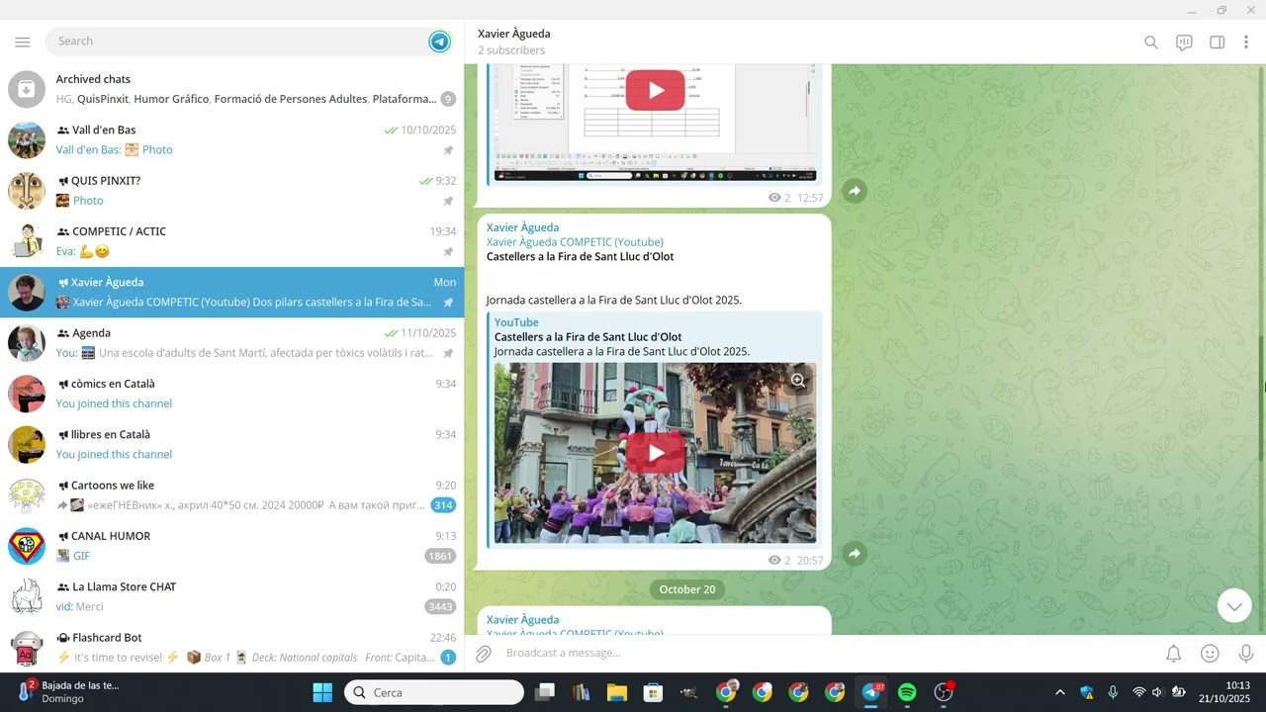The height and width of the screenshot is (712, 1266).
Task: Click the Castellers a la Fira preview title
Action: (588, 337)
